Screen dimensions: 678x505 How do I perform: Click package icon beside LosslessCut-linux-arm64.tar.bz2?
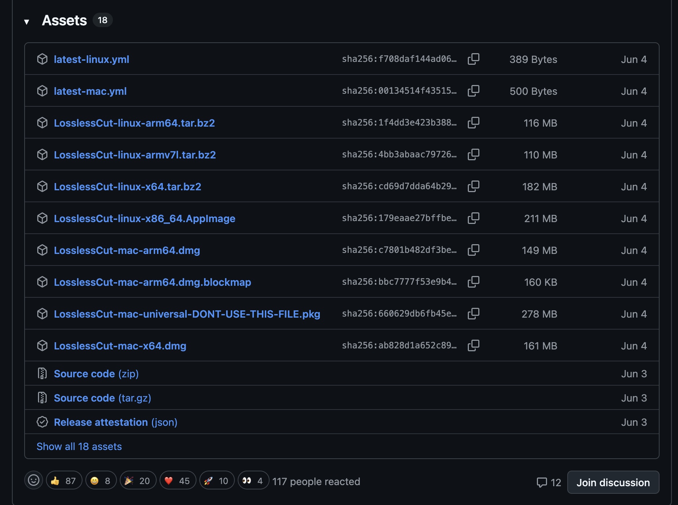pyautogui.click(x=42, y=123)
